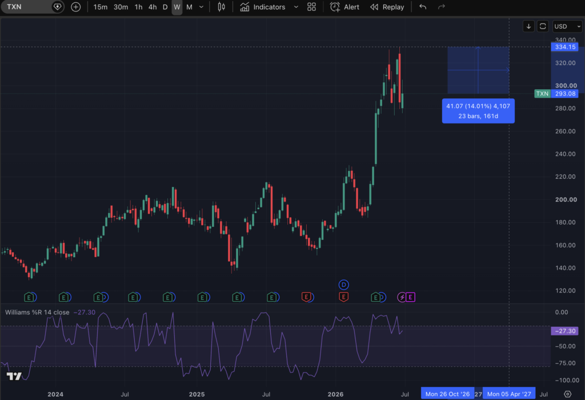Toggle the auto-fit refresh scale button
The image size is (585, 400).
click(x=543, y=26)
